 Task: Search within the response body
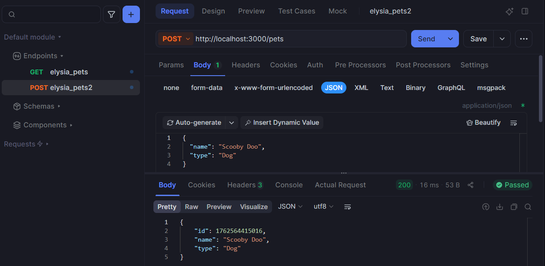pos(528,206)
